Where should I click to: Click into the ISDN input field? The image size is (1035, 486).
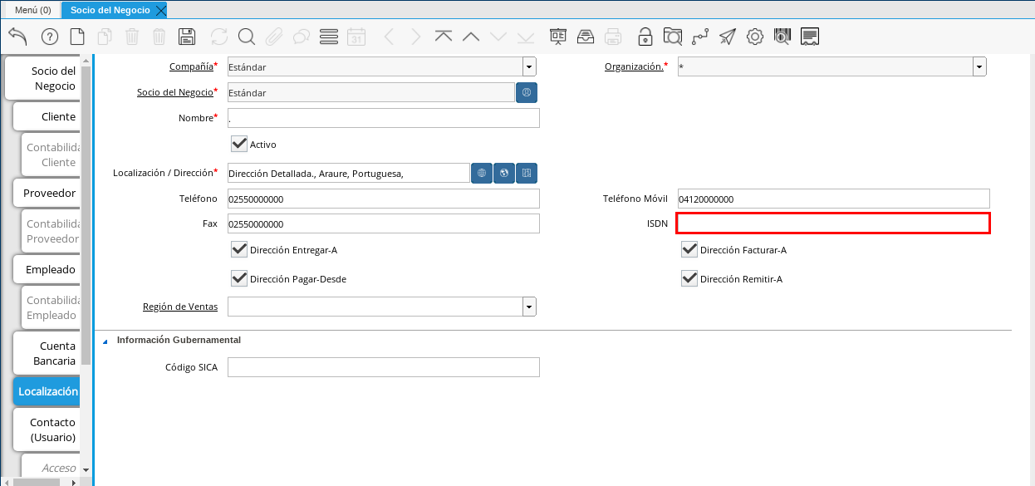click(x=833, y=223)
